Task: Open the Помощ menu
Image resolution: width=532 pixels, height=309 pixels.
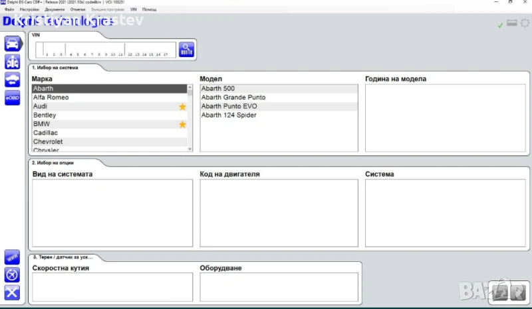Action: click(149, 10)
